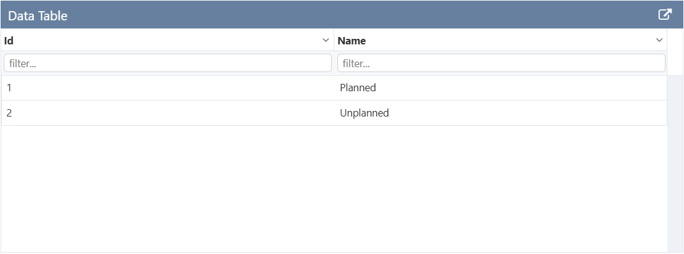Click the blank header cell above the scrollbar
Image resolution: width=684 pixels, height=254 pixels.
(675, 52)
